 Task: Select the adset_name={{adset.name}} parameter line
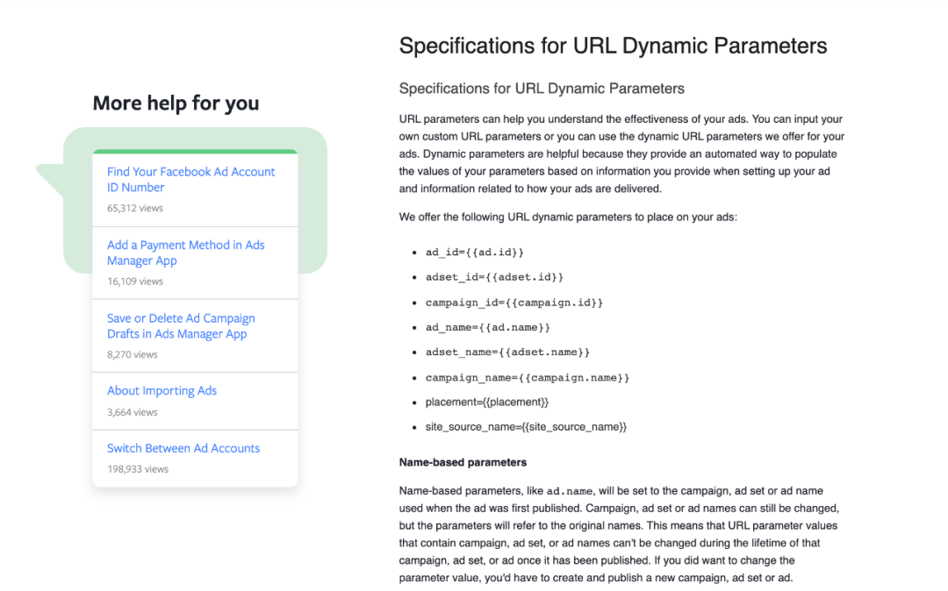508,352
